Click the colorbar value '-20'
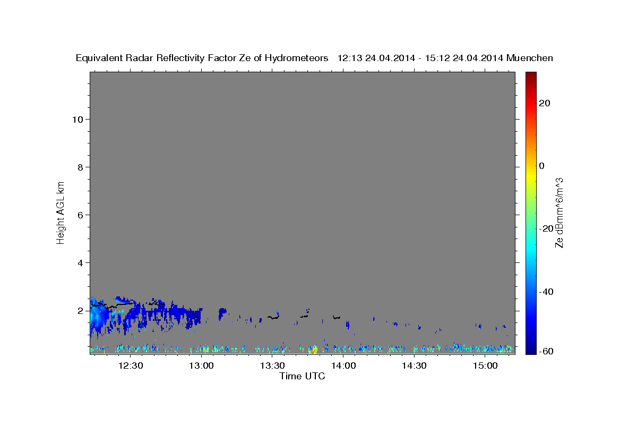The image size is (637, 425). click(x=546, y=228)
